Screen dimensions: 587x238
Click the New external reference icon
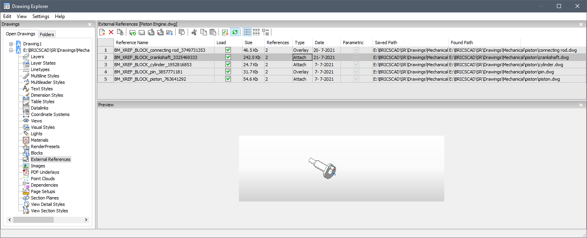[x=102, y=32]
